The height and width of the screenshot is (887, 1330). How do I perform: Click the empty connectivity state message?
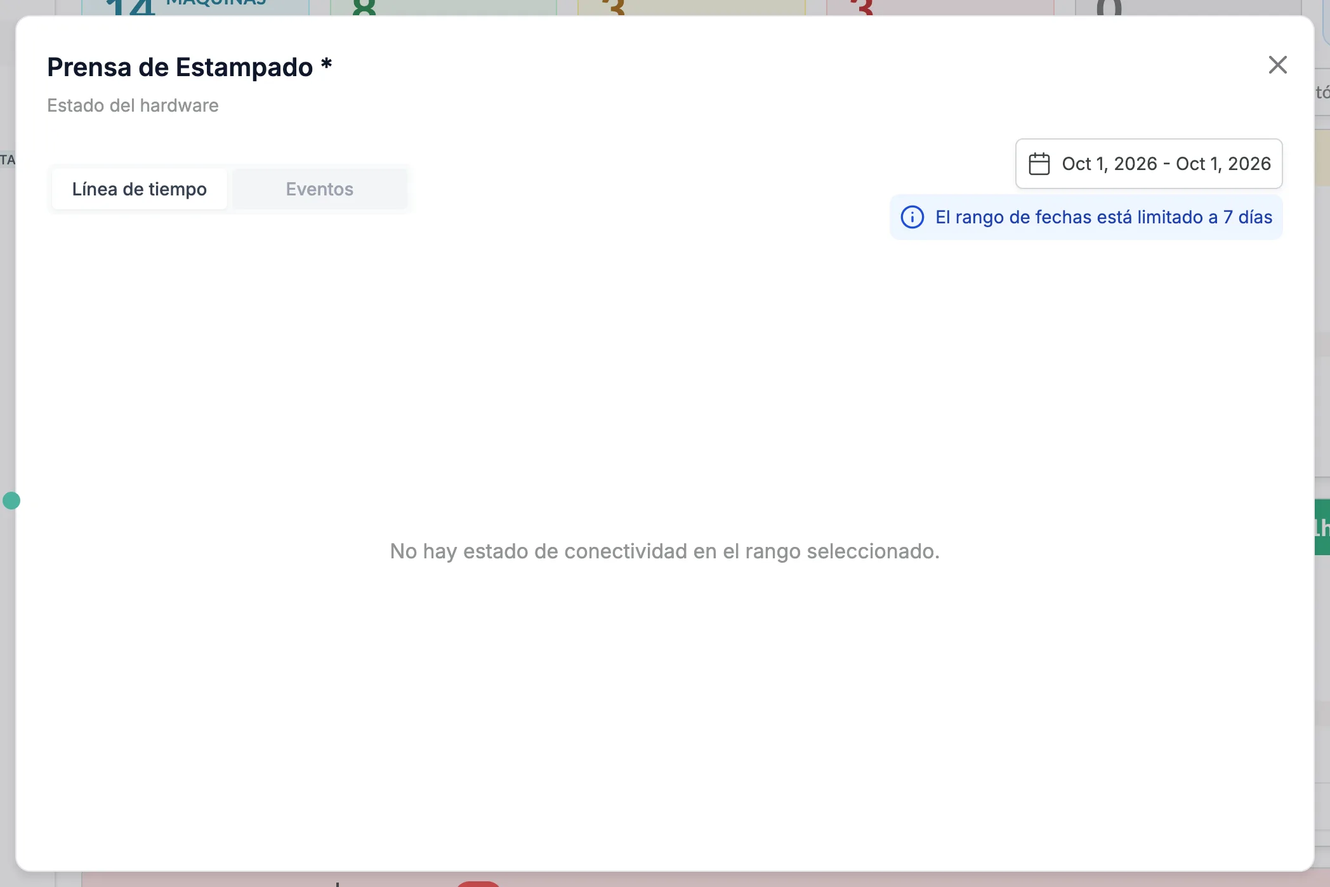(x=664, y=551)
